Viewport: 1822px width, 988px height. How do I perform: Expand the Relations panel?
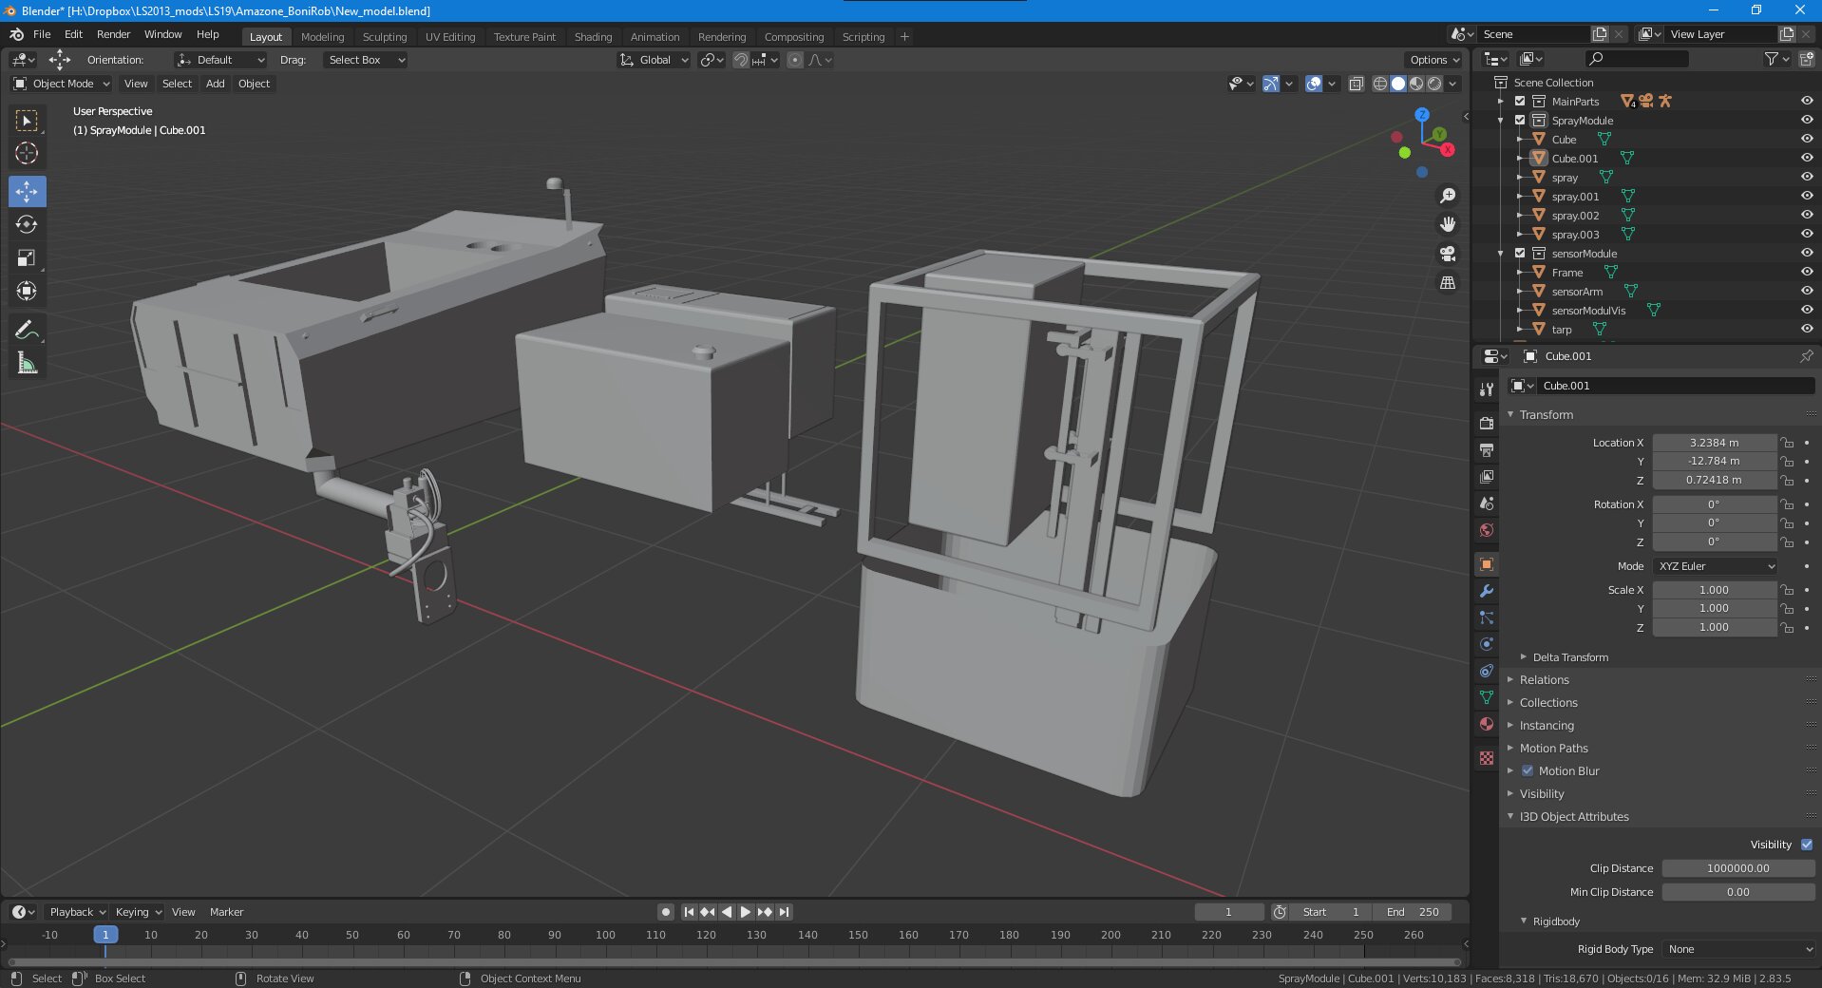1544,680
